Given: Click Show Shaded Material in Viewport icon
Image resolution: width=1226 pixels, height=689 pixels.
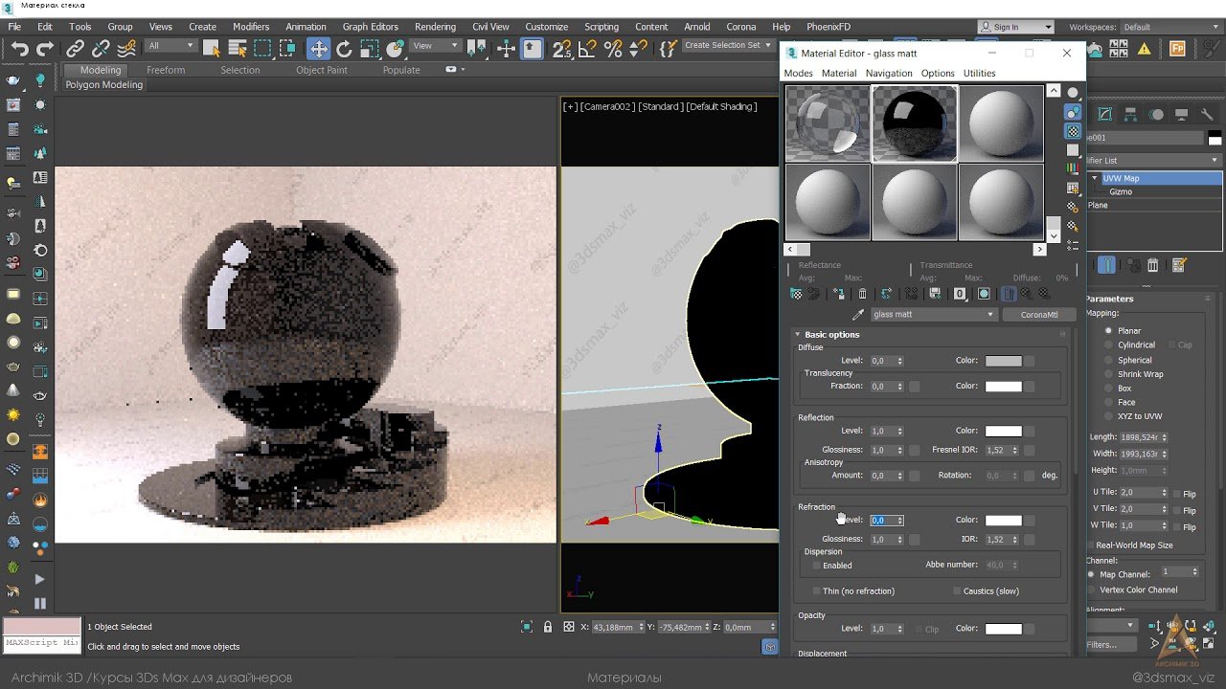Looking at the screenshot, I should pyautogui.click(x=984, y=294).
